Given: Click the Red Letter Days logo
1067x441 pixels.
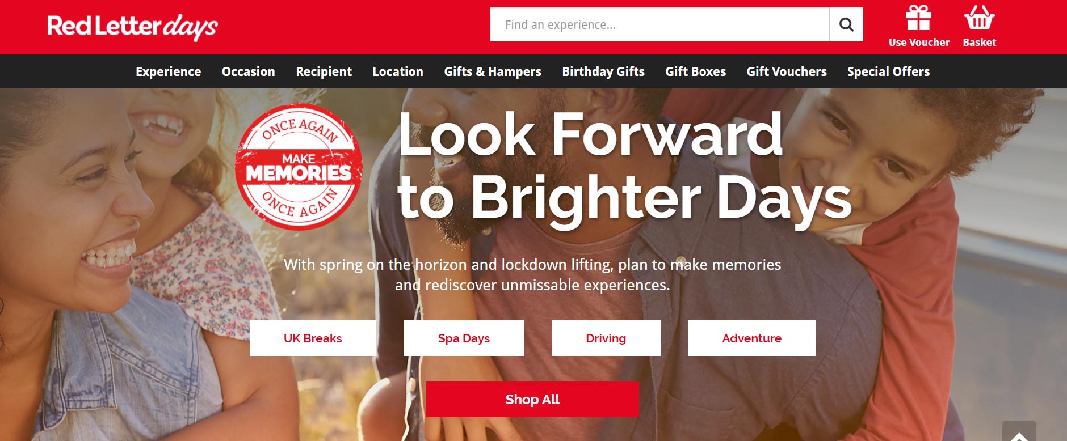Looking at the screenshot, I should point(132,27).
